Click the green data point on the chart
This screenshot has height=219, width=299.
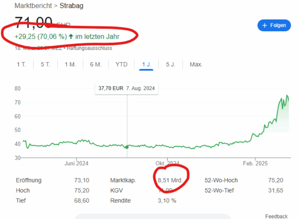tap(127, 147)
